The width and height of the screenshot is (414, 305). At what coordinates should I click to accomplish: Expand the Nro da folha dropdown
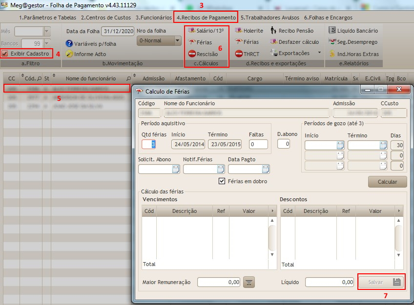[177, 41]
